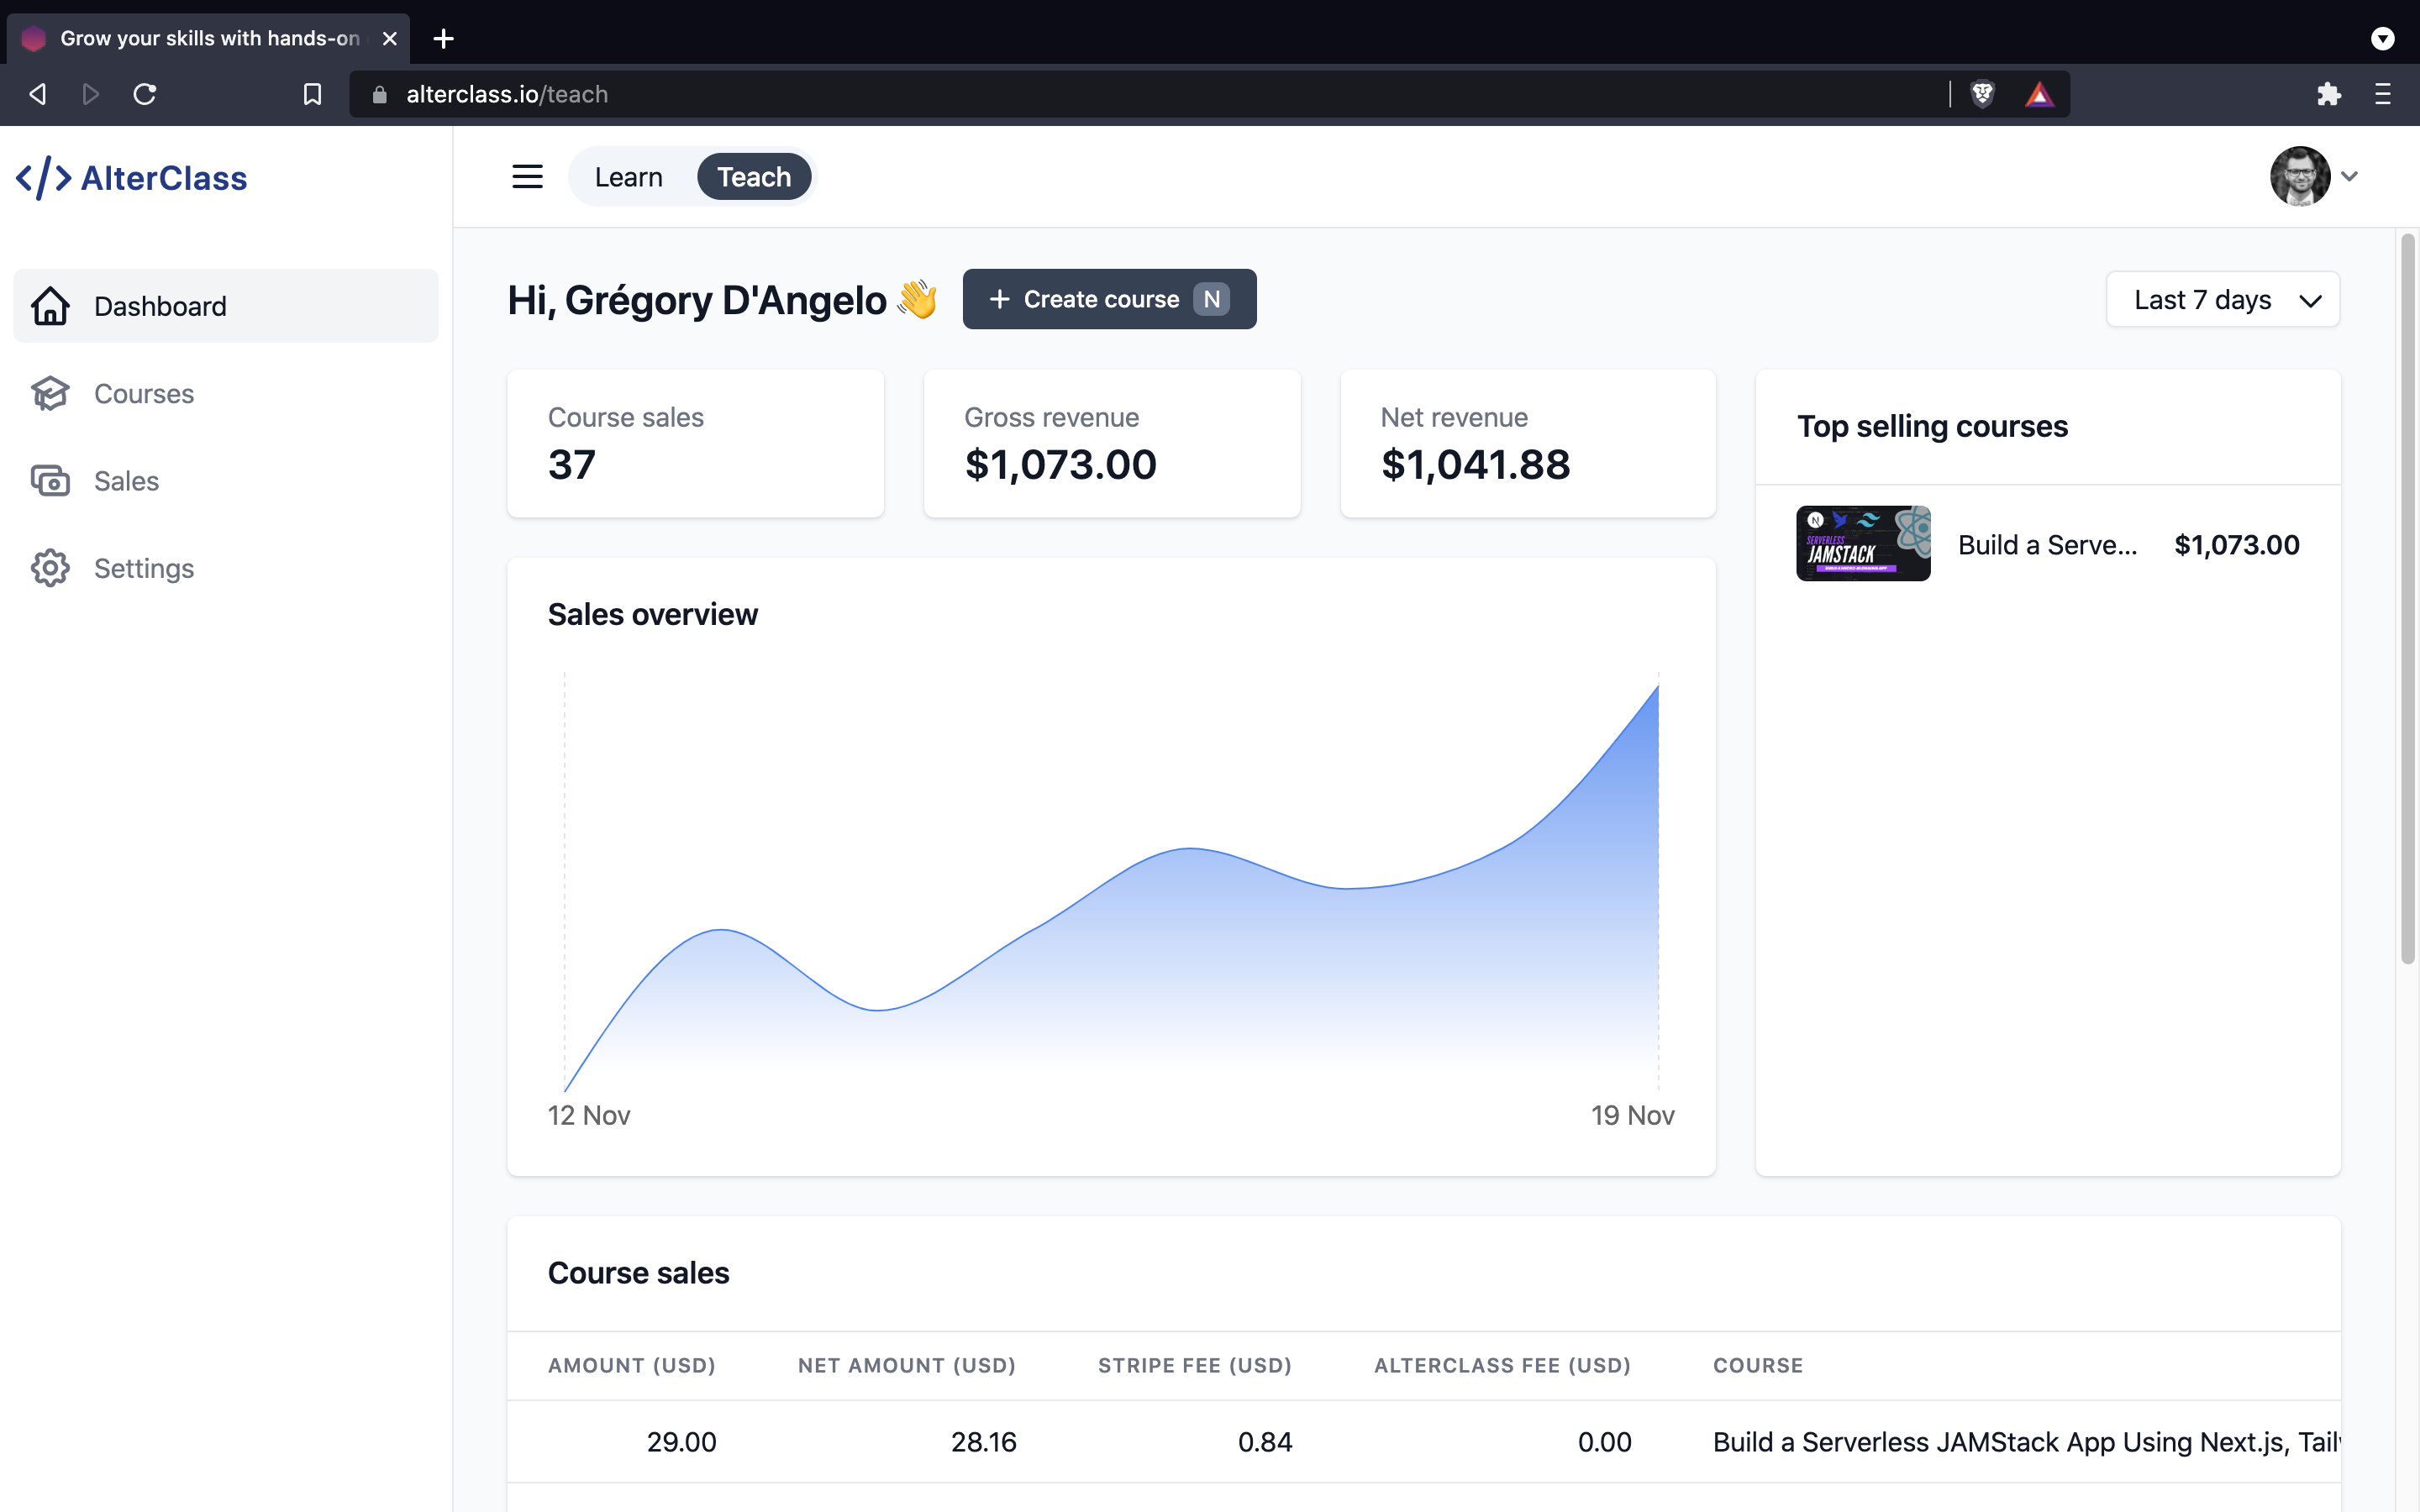Expand the Last 7 days dropdown
This screenshot has width=2420, height=1512.
click(x=2222, y=300)
